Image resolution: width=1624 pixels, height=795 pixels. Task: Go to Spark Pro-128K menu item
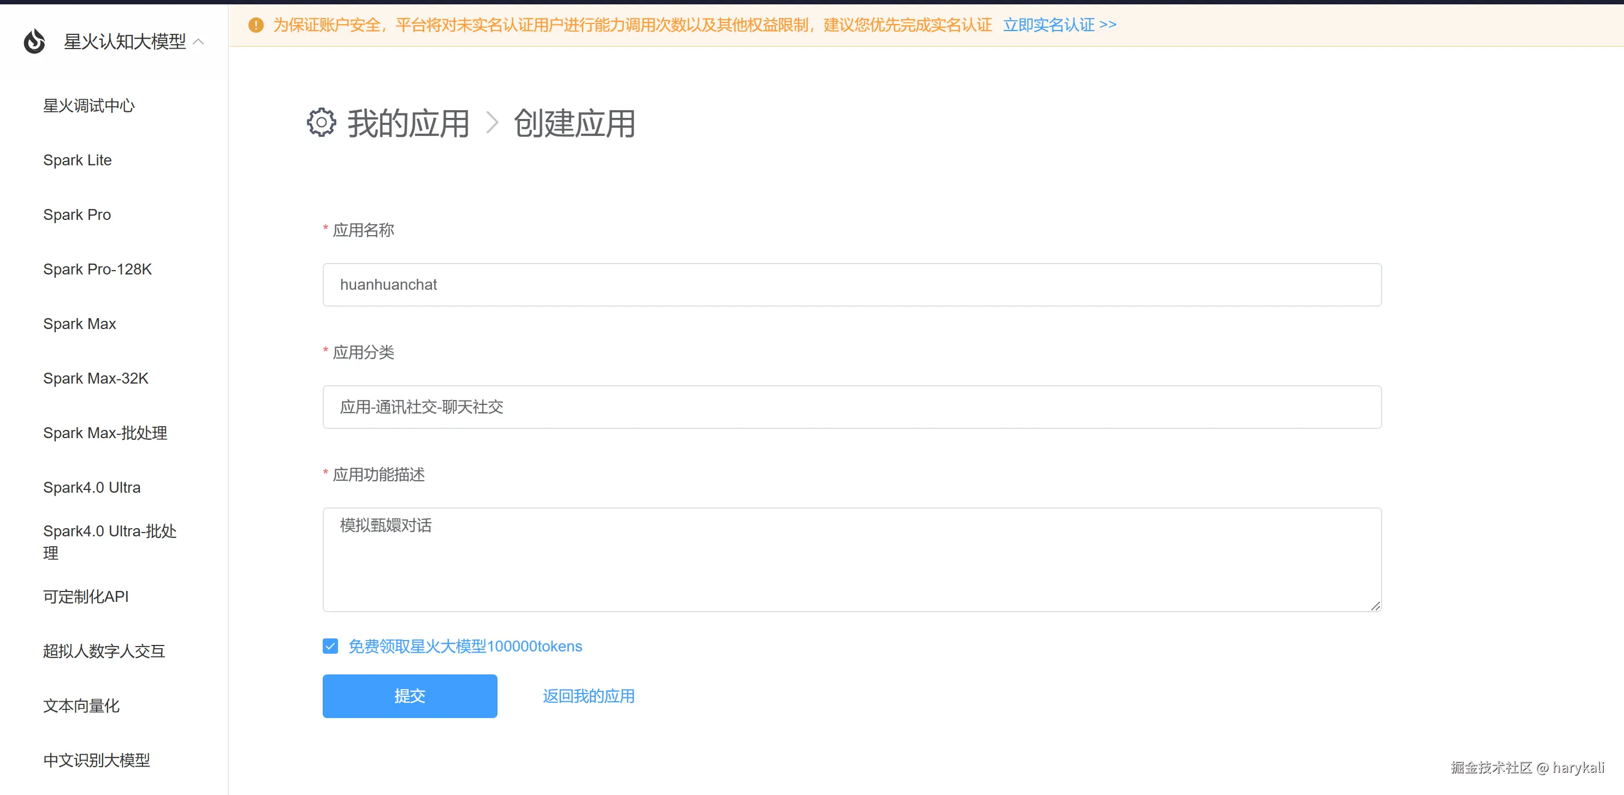click(98, 269)
